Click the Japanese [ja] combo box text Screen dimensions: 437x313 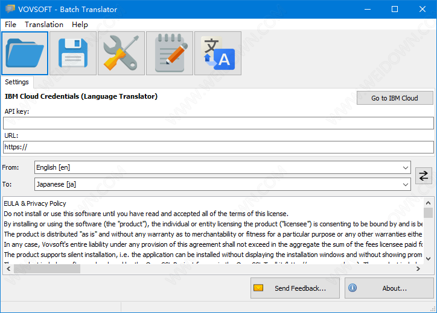pos(56,184)
